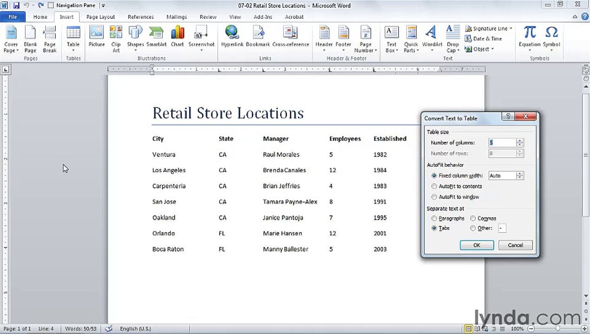Open the Header gallery
The image size is (590, 334).
click(x=324, y=39)
